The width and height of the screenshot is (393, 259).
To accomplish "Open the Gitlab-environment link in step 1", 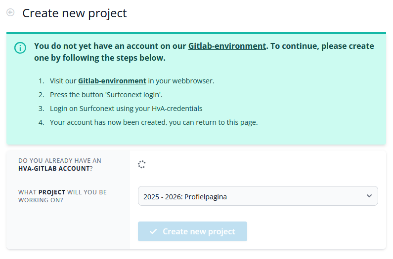I will coord(112,81).
